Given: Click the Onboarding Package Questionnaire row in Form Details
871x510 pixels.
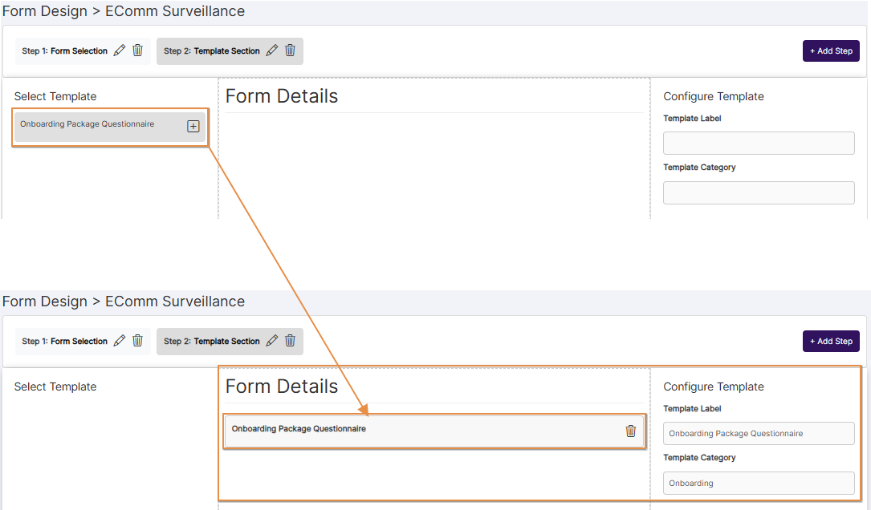Looking at the screenshot, I should pyautogui.click(x=401, y=431).
